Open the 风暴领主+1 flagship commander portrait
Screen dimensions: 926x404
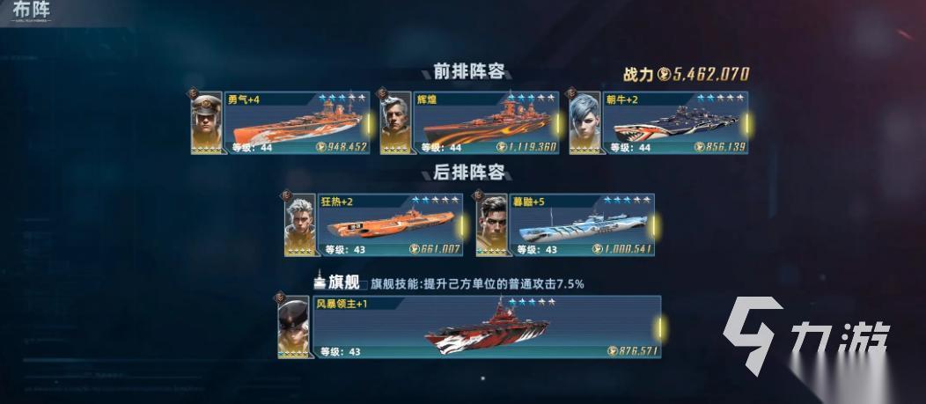point(293,327)
